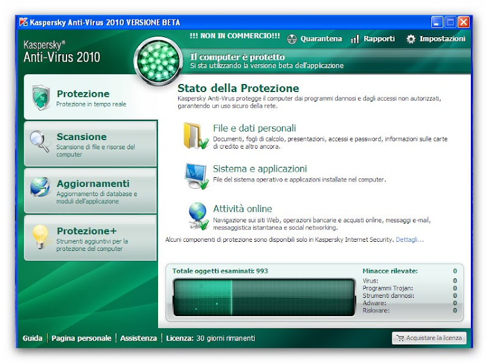Click the Adware: row
The height and width of the screenshot is (363, 488).
409,303
